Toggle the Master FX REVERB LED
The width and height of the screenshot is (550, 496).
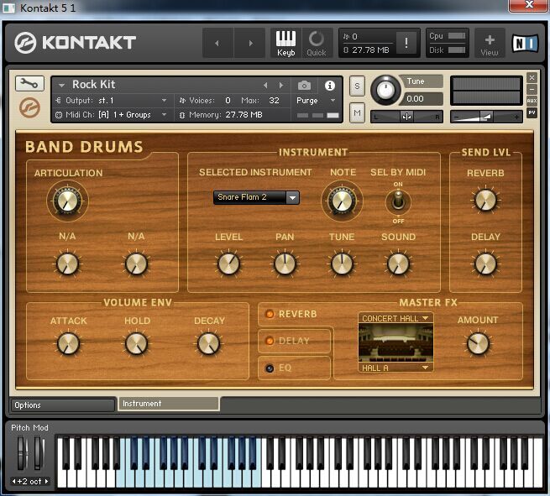(x=270, y=314)
